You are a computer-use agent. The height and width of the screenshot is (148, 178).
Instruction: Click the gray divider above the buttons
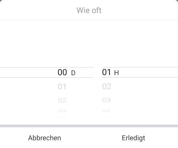click(x=89, y=126)
